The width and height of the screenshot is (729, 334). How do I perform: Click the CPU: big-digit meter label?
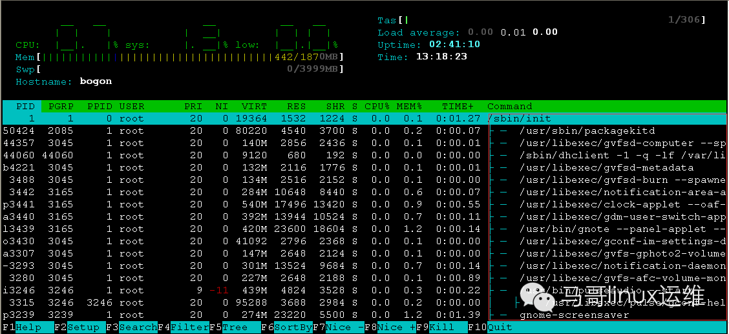pyautogui.click(x=27, y=45)
